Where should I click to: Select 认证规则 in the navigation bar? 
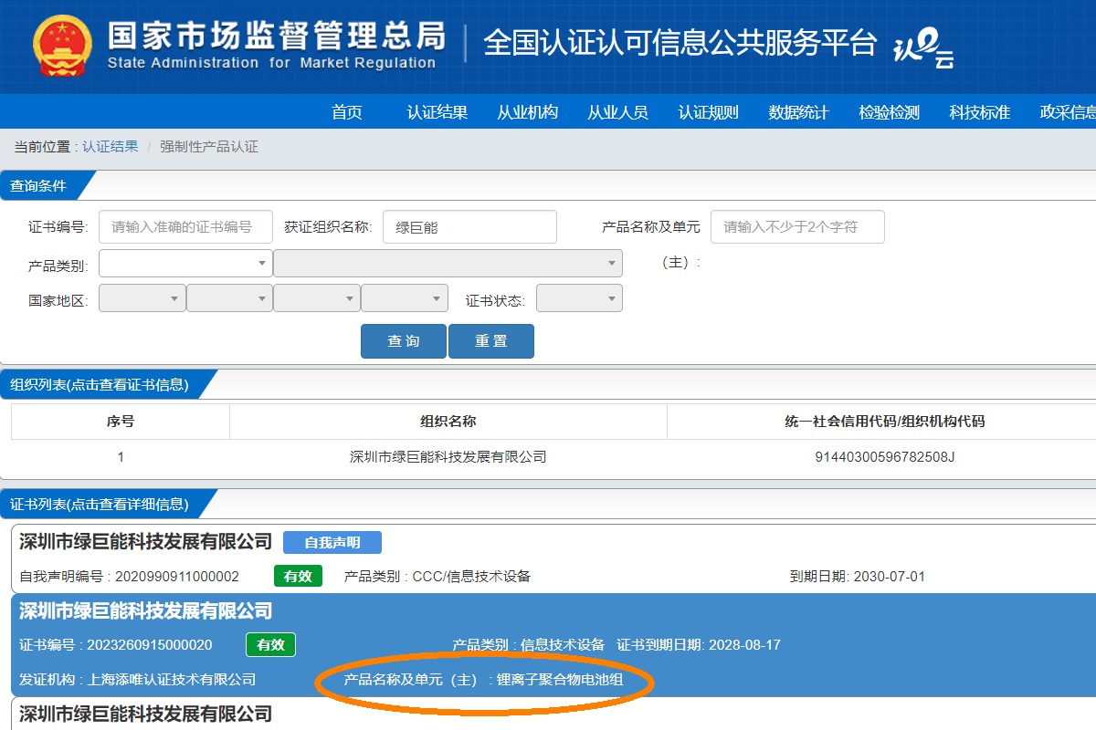[x=708, y=112]
